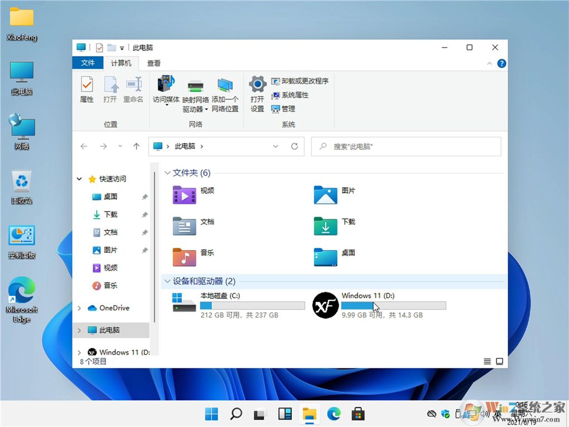Open the address bar dropdown arrow
569x427 pixels.
pyautogui.click(x=276, y=146)
